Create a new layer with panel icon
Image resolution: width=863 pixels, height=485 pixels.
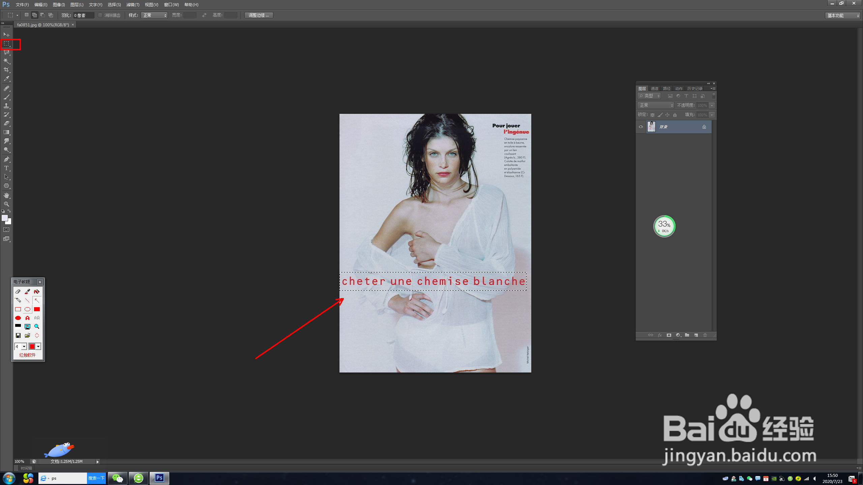pyautogui.click(x=696, y=335)
